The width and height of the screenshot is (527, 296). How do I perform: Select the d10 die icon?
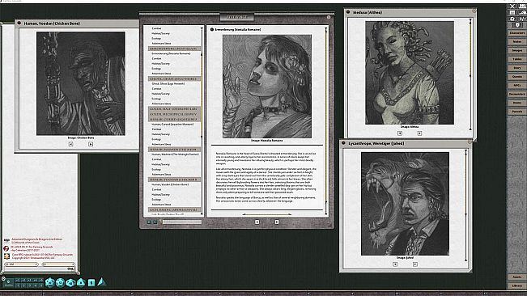[x=70, y=282]
